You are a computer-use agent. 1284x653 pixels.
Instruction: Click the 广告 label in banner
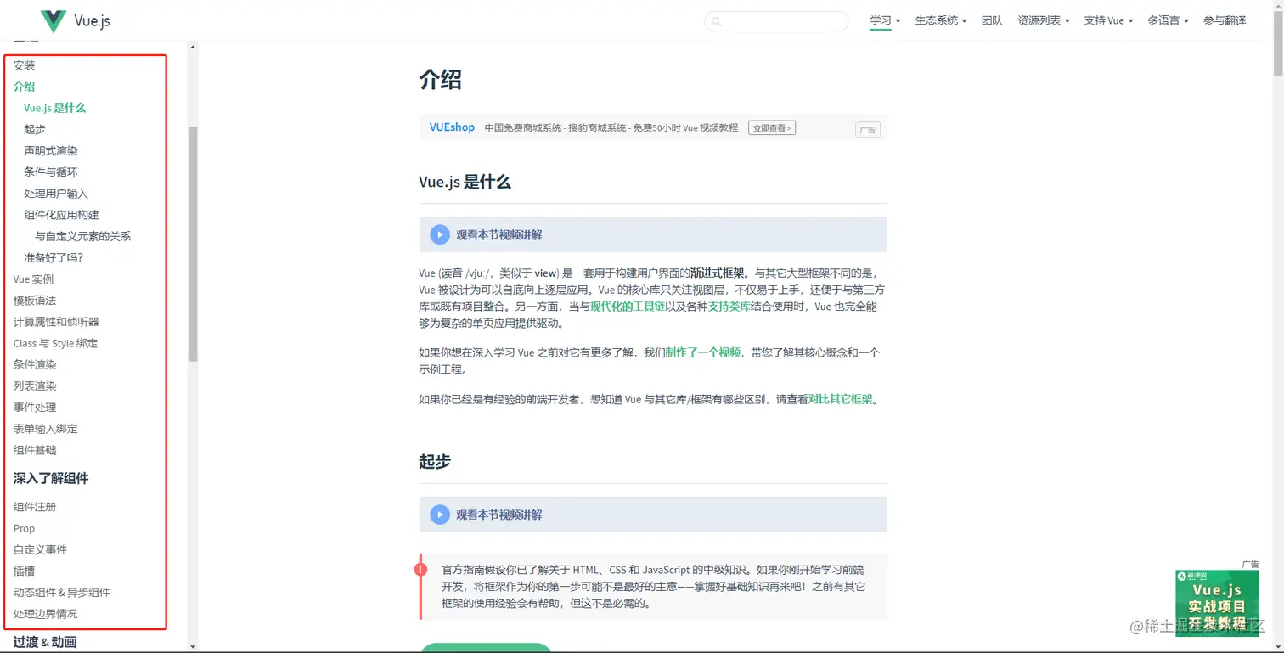(x=868, y=130)
